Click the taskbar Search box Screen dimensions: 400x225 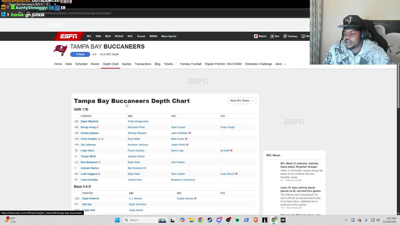click(145, 220)
